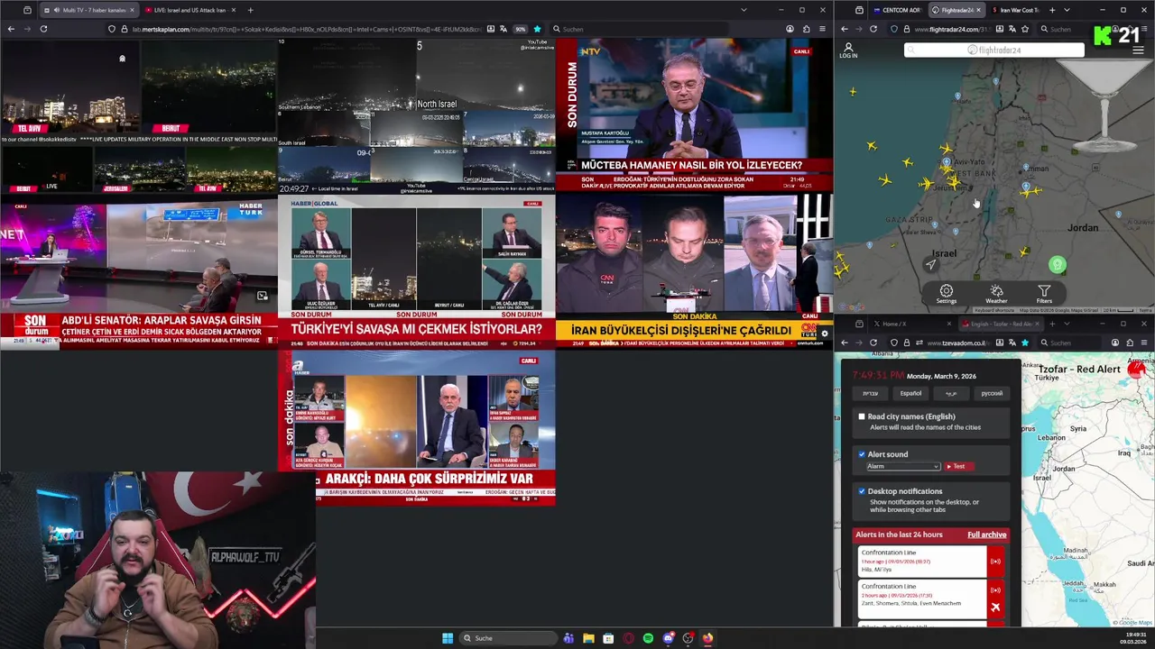
Task: Click bookmark star in Tzofar browser
Action: [x=1026, y=343]
